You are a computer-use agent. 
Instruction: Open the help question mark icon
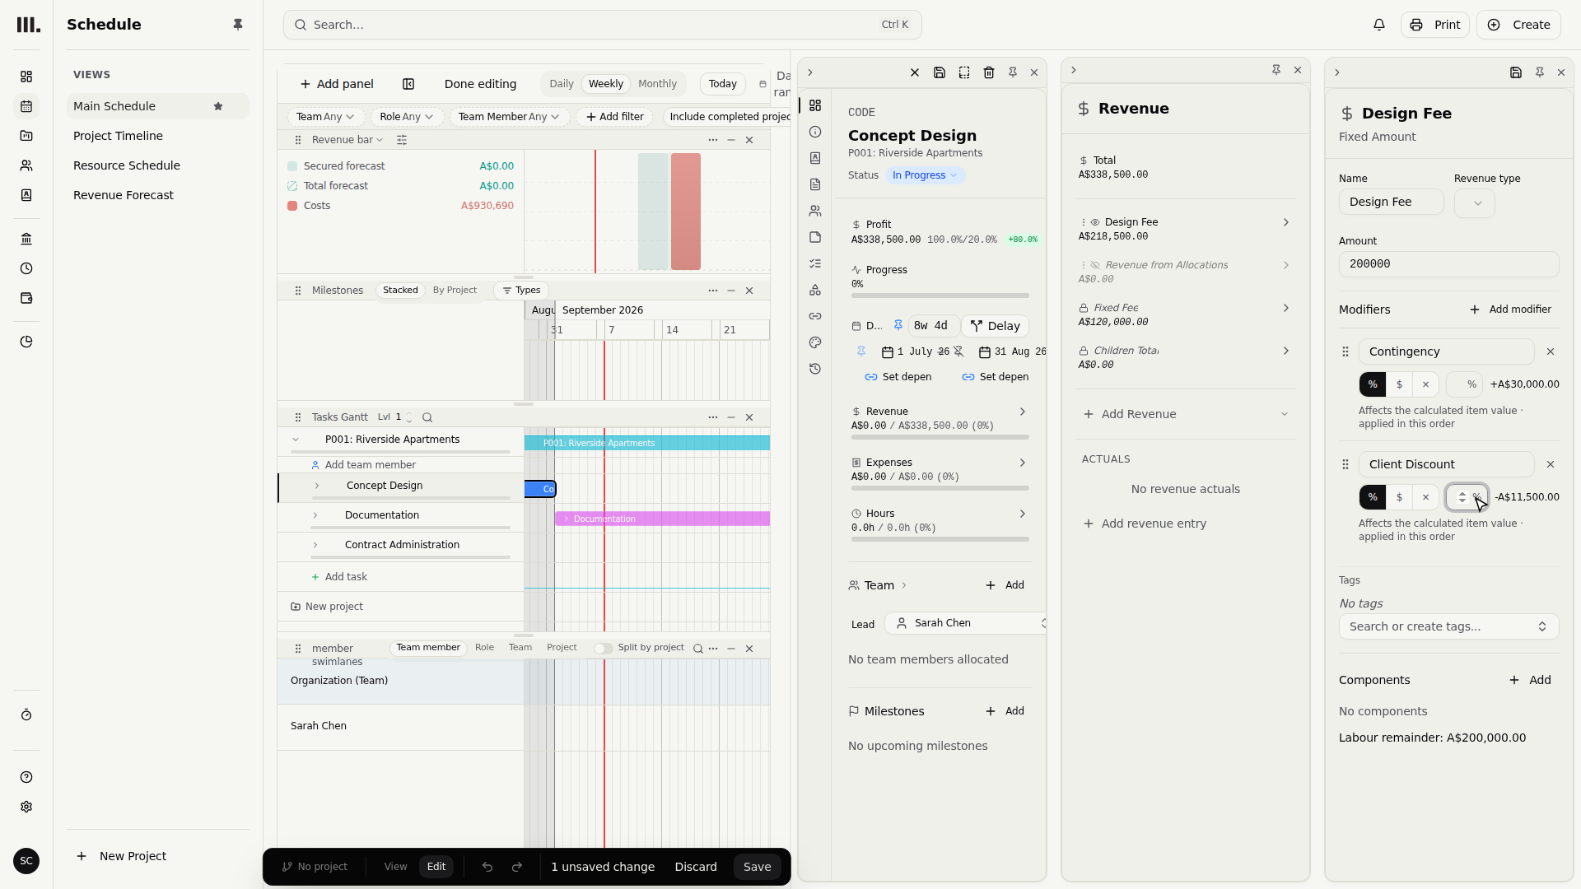[x=26, y=777]
